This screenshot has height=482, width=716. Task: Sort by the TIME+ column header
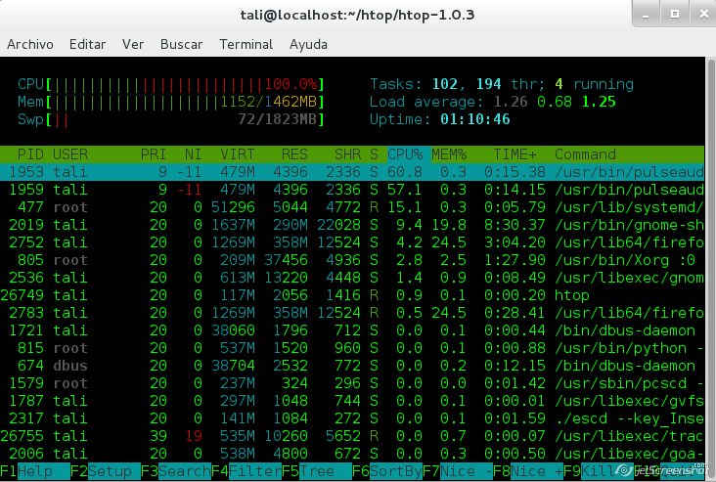point(515,154)
